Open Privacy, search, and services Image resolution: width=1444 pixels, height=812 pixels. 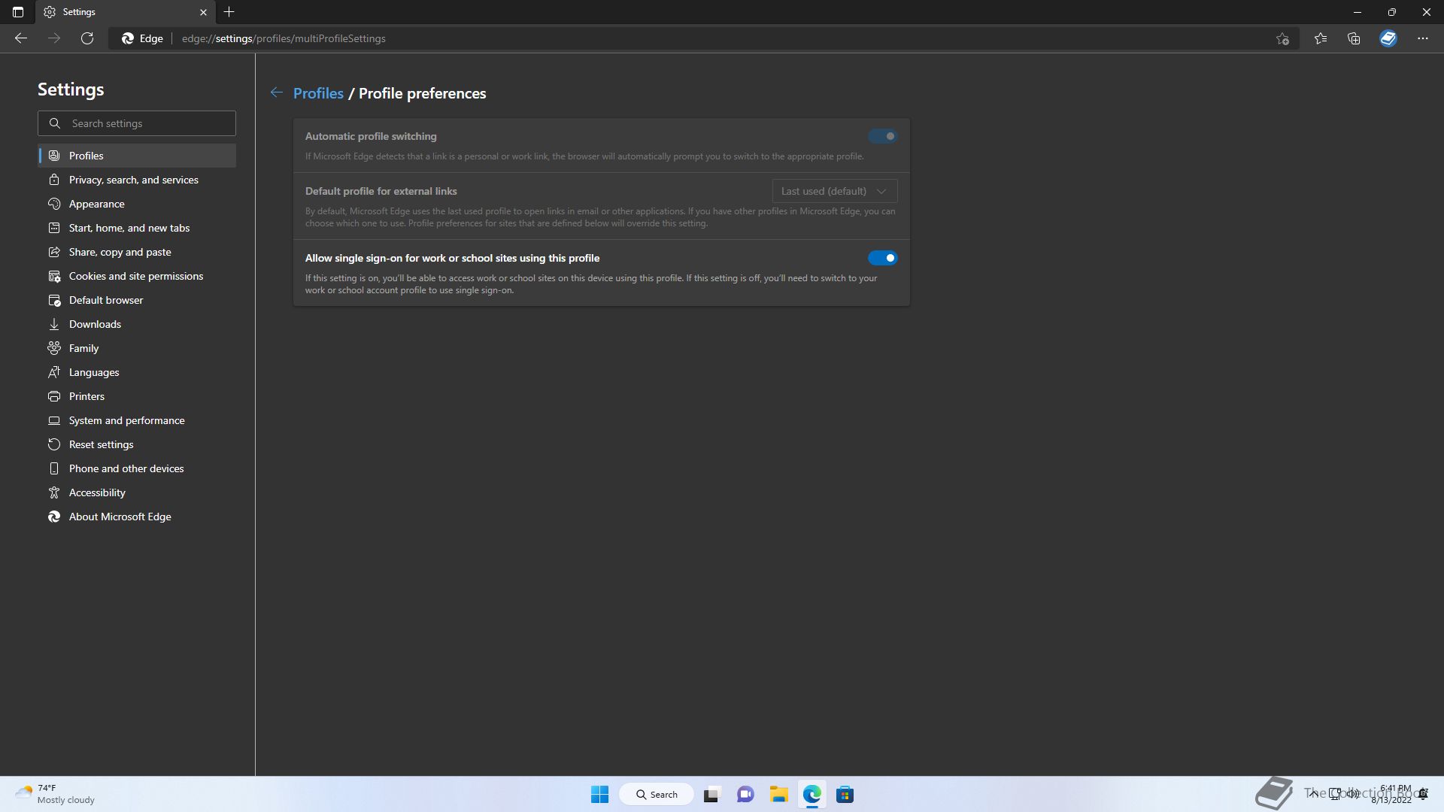(137, 180)
